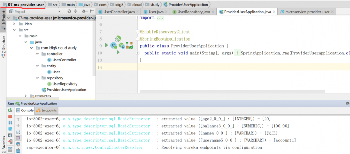Click the 'study' breadcrumb in navigation bar
The image size is (350, 154).
click(x=154, y=5)
